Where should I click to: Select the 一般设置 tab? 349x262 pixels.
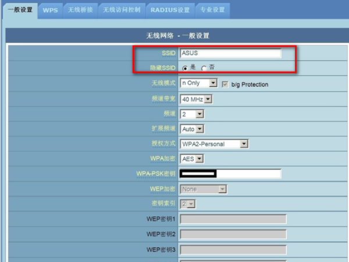(x=19, y=10)
